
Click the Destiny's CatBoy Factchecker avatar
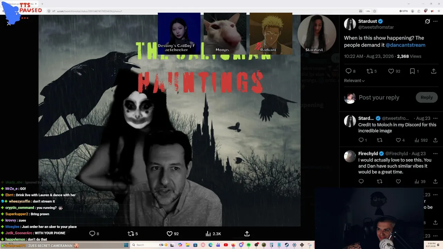[179, 34]
